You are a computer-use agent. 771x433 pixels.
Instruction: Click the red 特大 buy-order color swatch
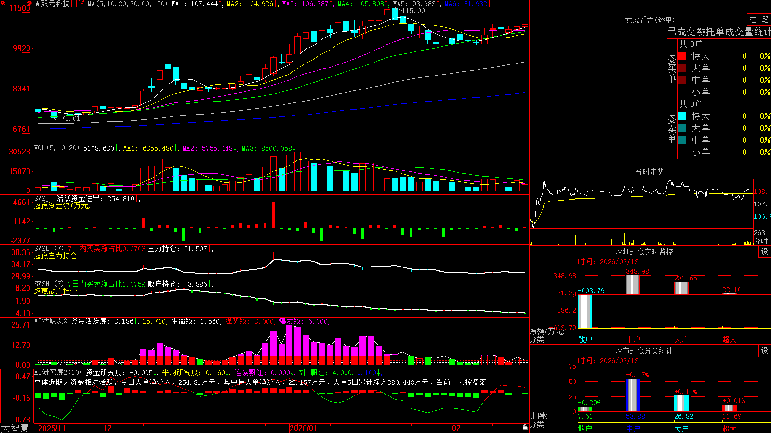(x=682, y=56)
